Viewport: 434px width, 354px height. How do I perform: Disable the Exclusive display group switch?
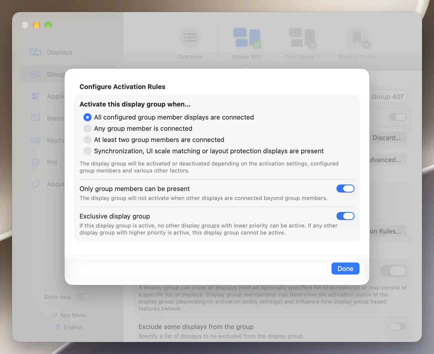[345, 216]
